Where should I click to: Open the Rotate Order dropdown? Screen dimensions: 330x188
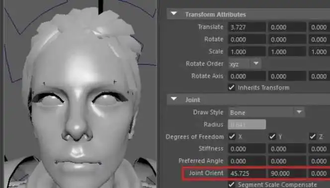coord(245,64)
